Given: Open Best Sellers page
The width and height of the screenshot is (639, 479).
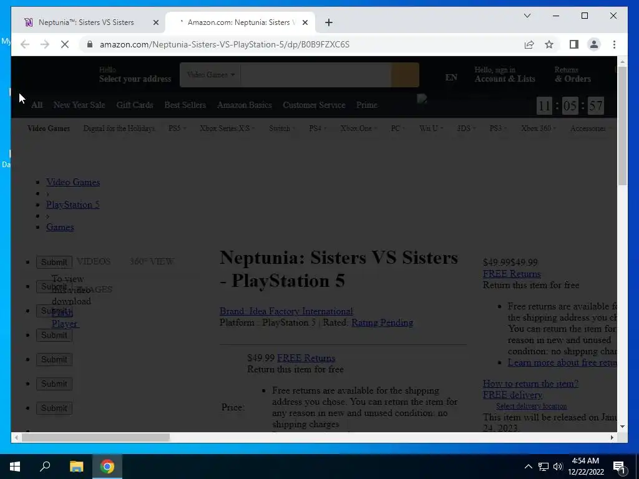Looking at the screenshot, I should pos(185,105).
